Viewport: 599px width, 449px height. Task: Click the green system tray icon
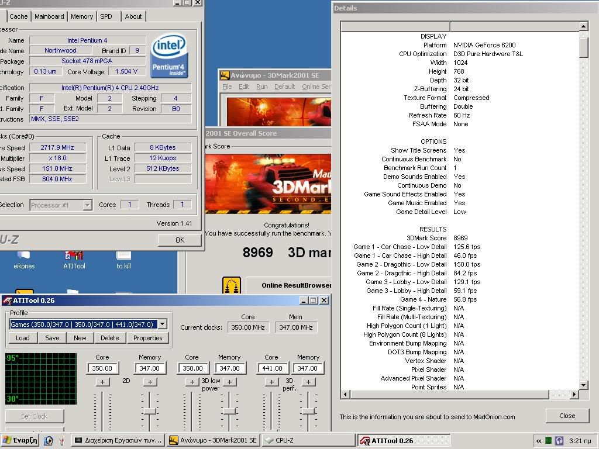pyautogui.click(x=549, y=440)
